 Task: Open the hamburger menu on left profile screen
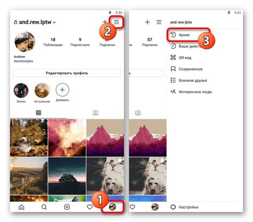[116, 22]
